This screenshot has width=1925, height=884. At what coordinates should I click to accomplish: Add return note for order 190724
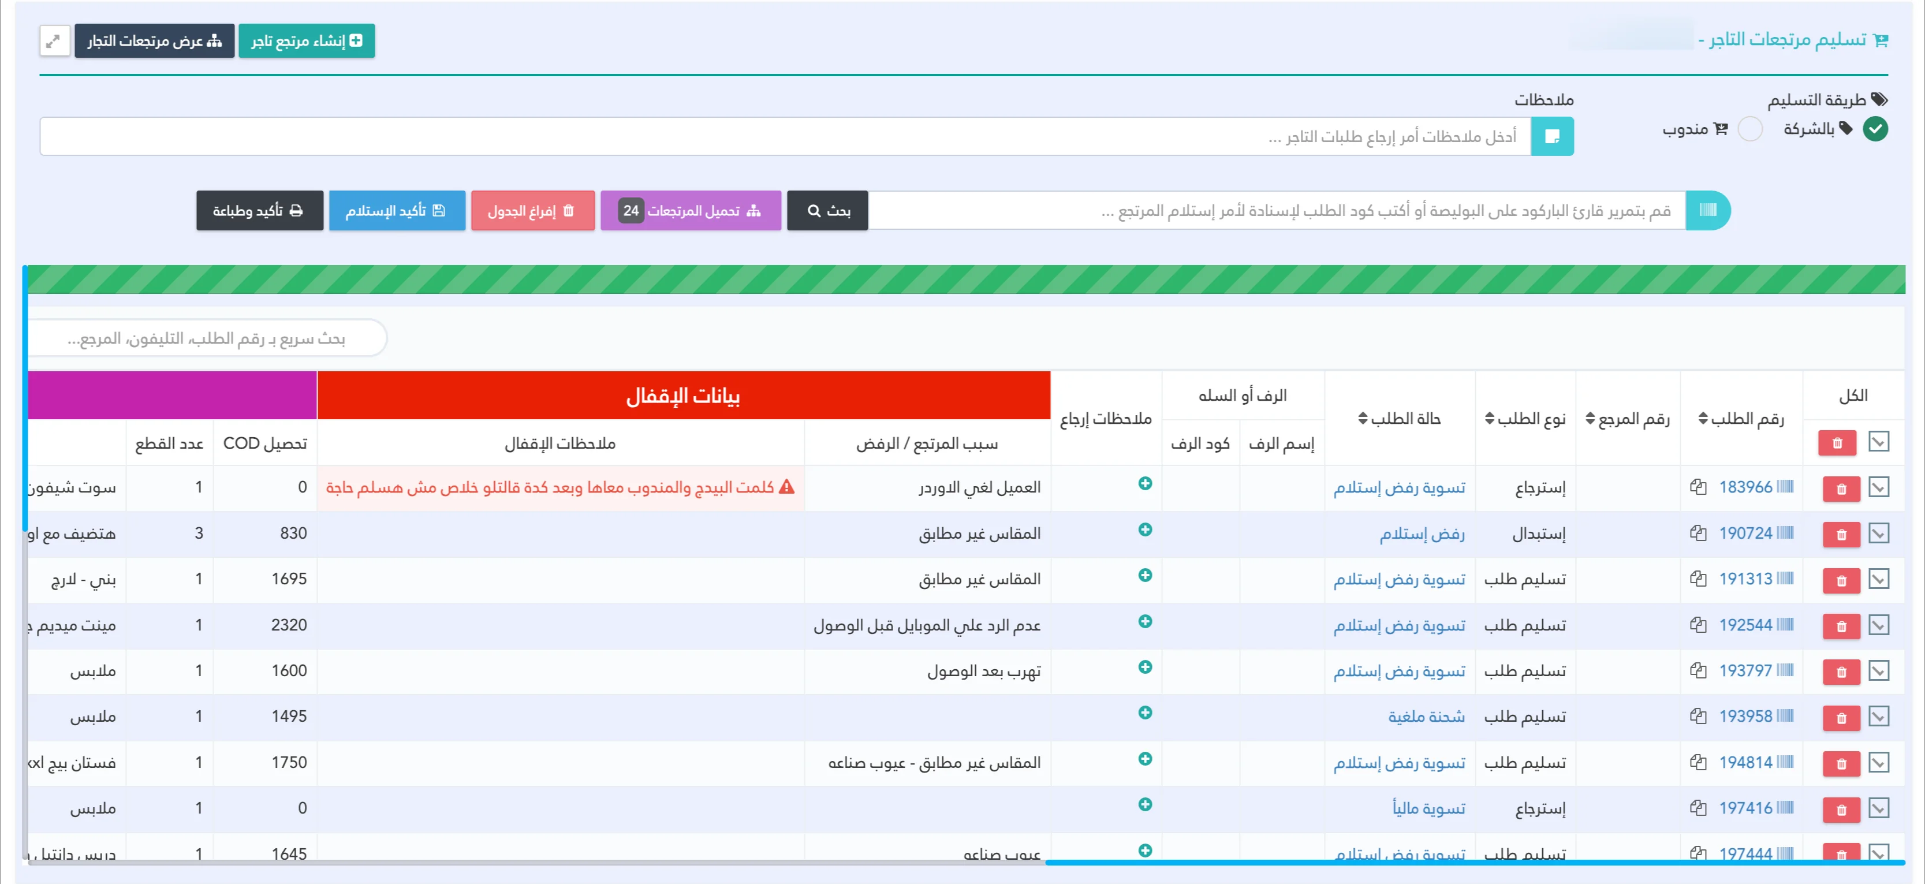[1145, 529]
